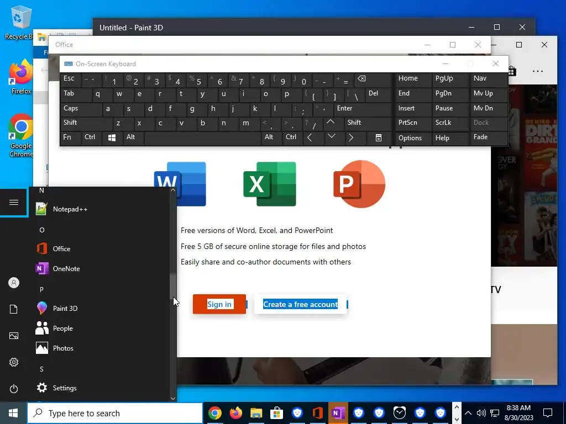The height and width of the screenshot is (424, 566).
Task: Click Create a free account in Office
Action: click(300, 304)
